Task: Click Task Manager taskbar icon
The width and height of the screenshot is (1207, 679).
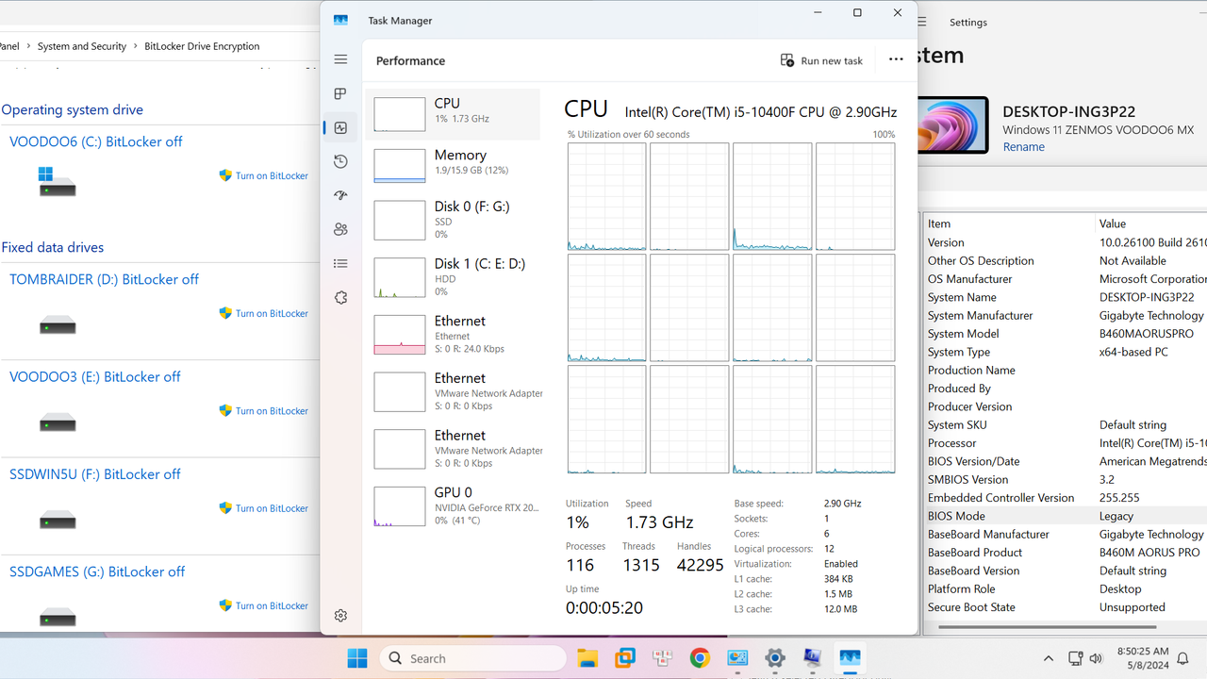Action: click(850, 658)
